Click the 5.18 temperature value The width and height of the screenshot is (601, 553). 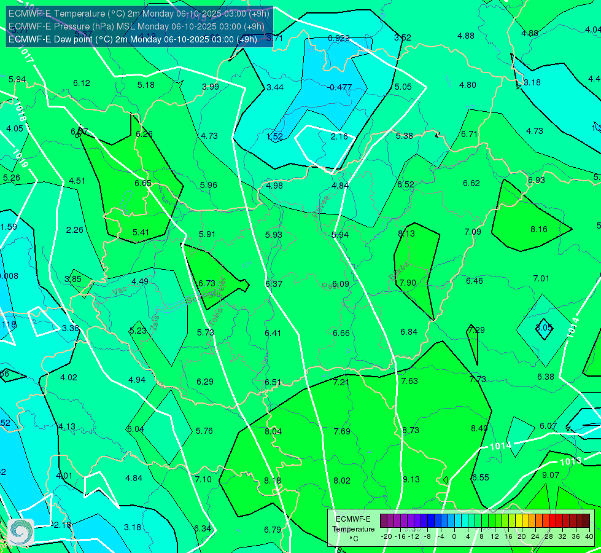[146, 85]
